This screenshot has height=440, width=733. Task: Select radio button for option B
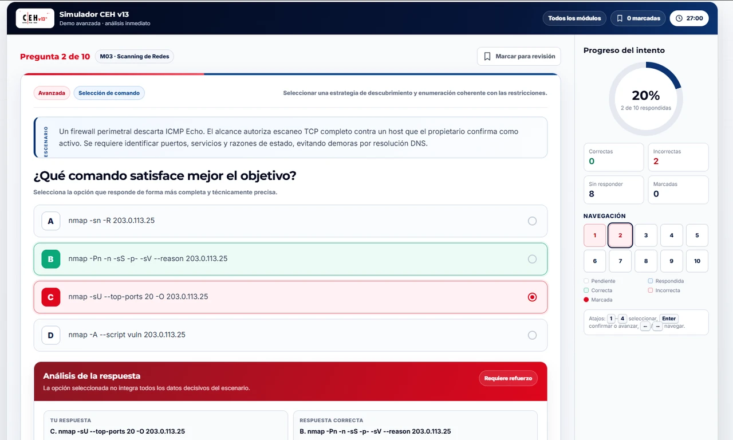click(x=532, y=259)
